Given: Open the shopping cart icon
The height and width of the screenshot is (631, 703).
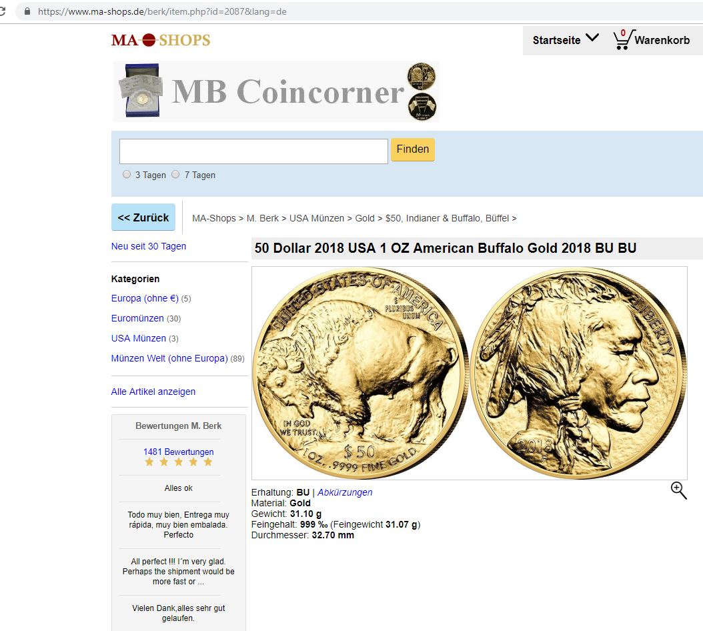Looking at the screenshot, I should point(624,39).
